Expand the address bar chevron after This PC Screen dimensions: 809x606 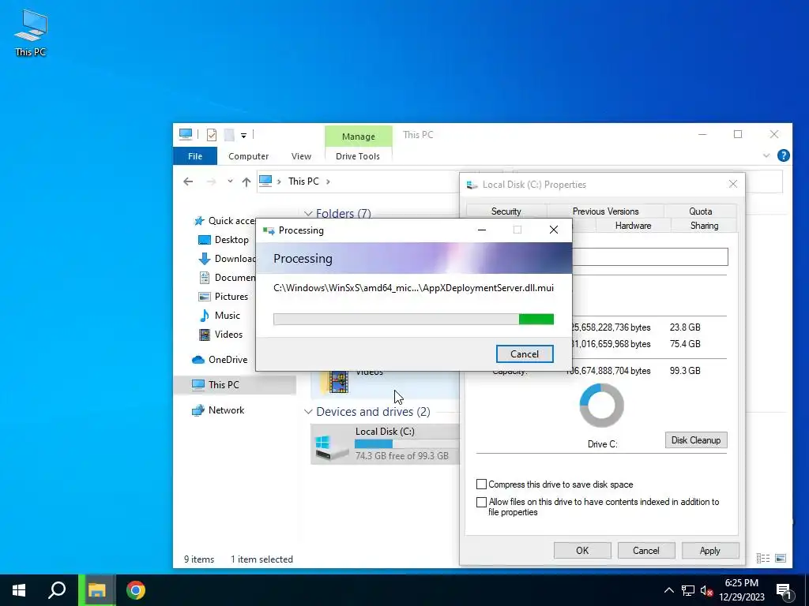coord(328,181)
